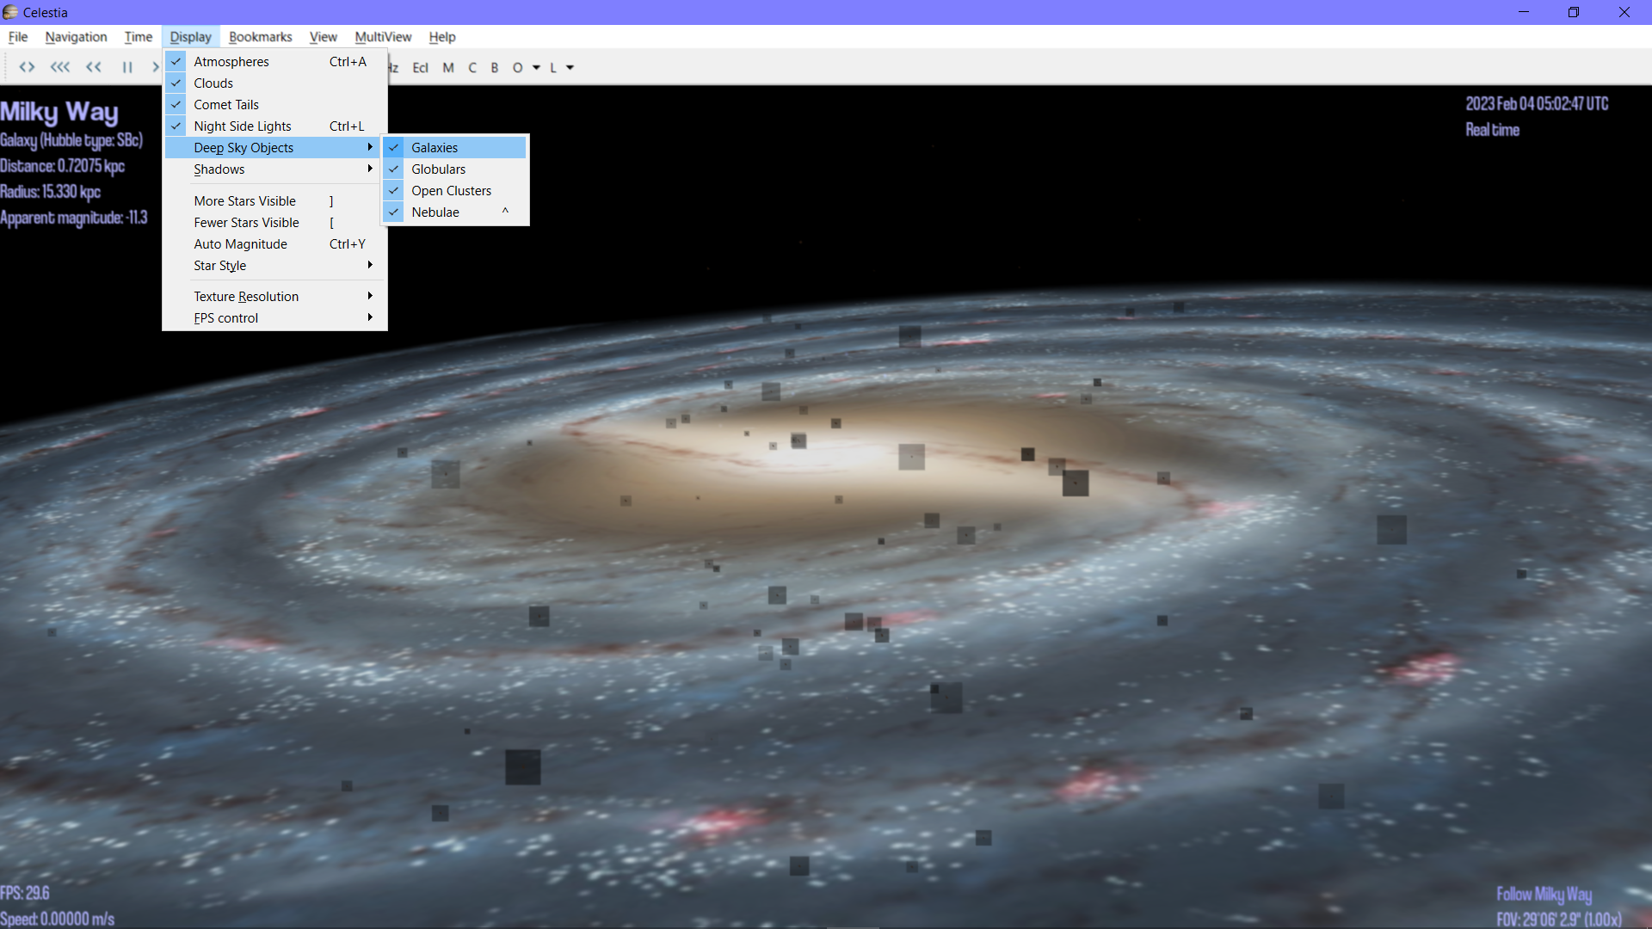Click the reverse time toolbar icon
The width and height of the screenshot is (1652, 929).
(x=27, y=67)
